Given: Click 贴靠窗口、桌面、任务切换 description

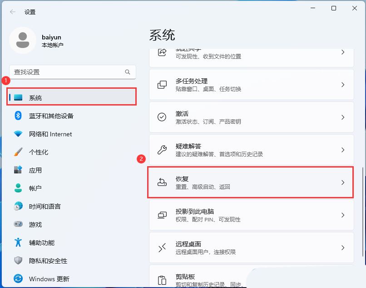Looking at the screenshot, I should point(208,89).
